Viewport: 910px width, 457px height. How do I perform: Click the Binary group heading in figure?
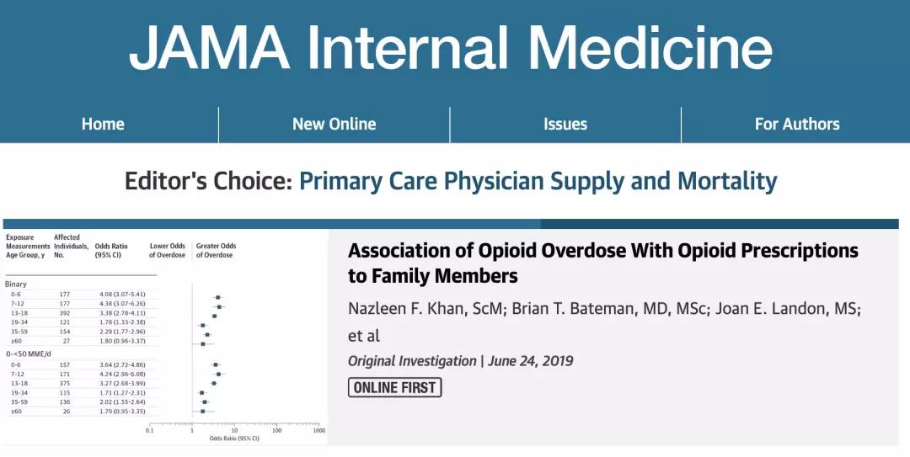click(16, 284)
